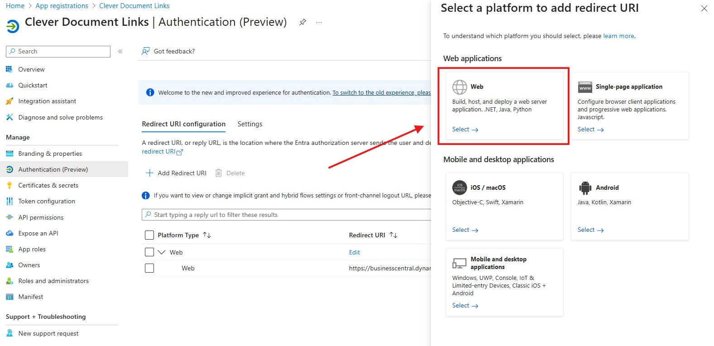This screenshot has width=714, height=346.
Task: Click the https://businesscentral.dynar redirect URI text
Action: (390, 268)
